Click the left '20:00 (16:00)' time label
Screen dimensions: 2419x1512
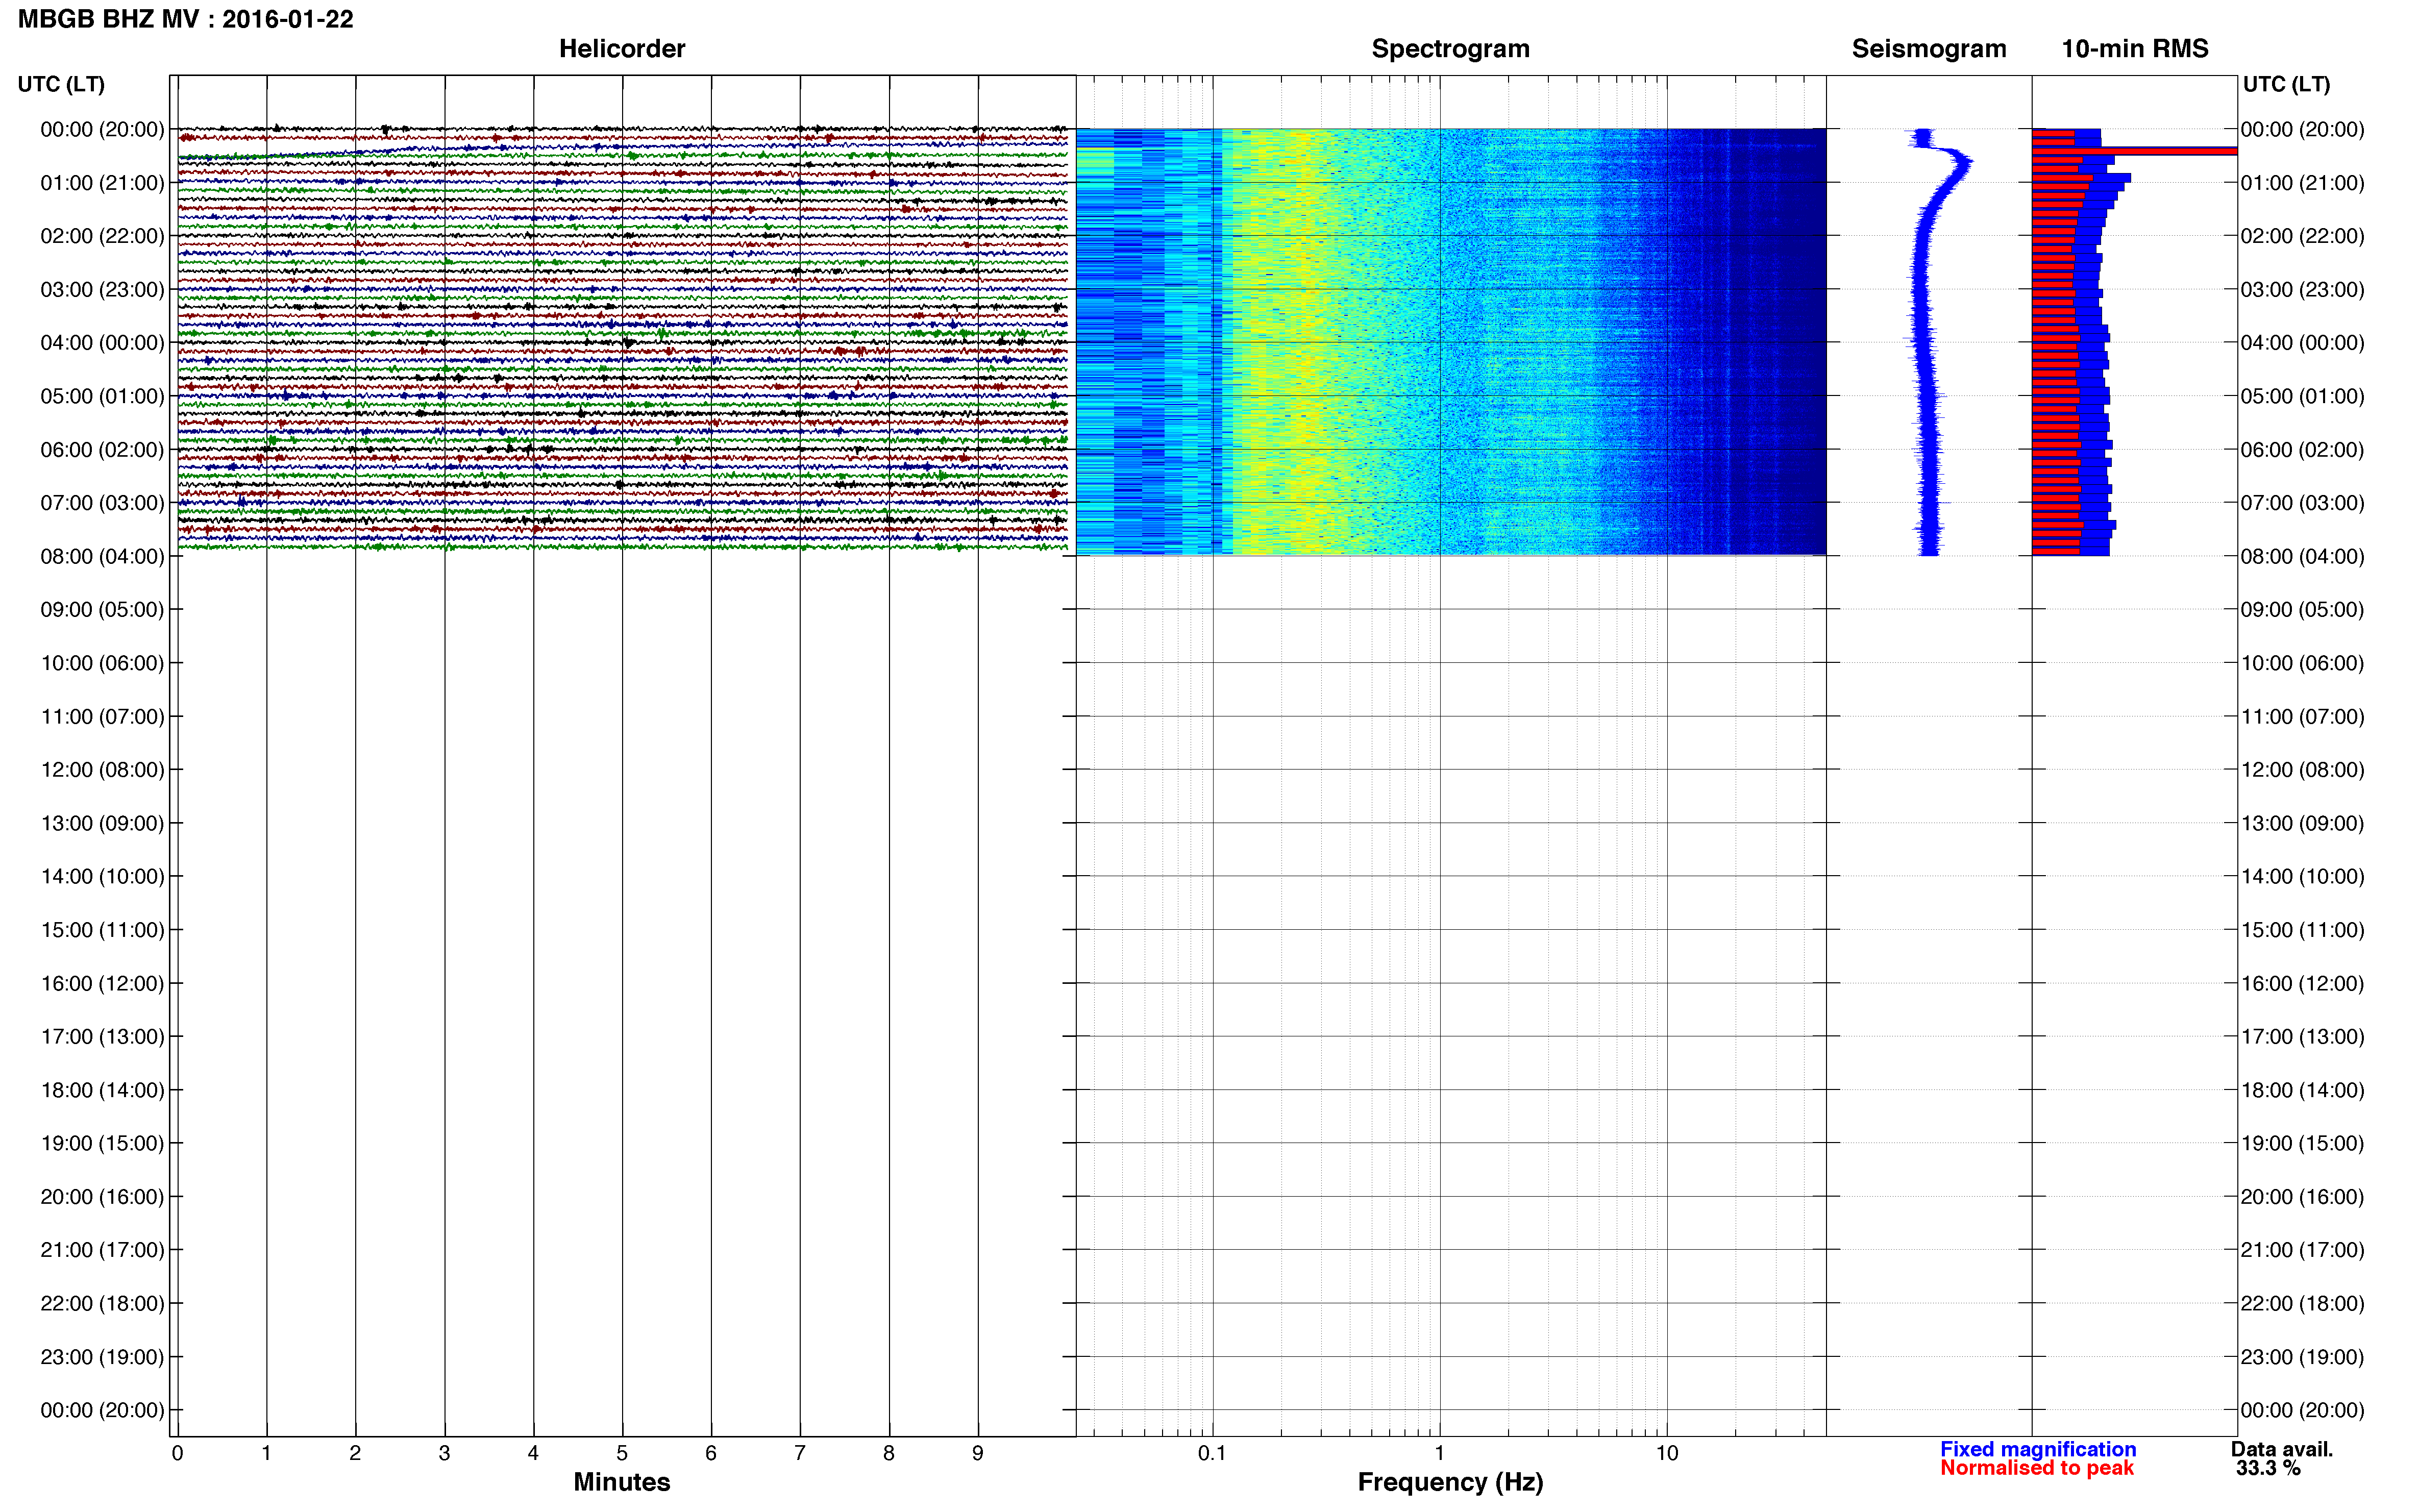click(x=102, y=1196)
